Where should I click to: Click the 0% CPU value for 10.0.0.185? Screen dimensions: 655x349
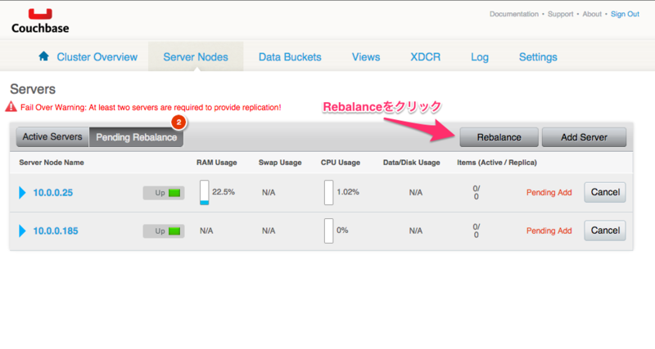(342, 230)
